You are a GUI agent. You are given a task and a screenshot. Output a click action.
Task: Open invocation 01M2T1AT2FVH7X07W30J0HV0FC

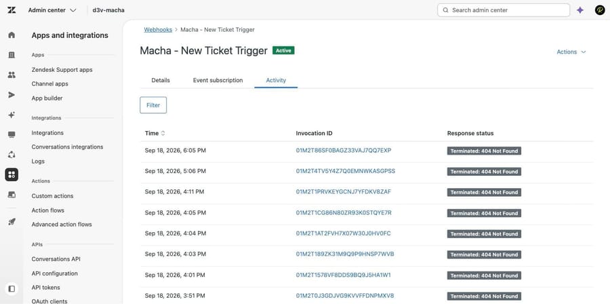point(343,233)
